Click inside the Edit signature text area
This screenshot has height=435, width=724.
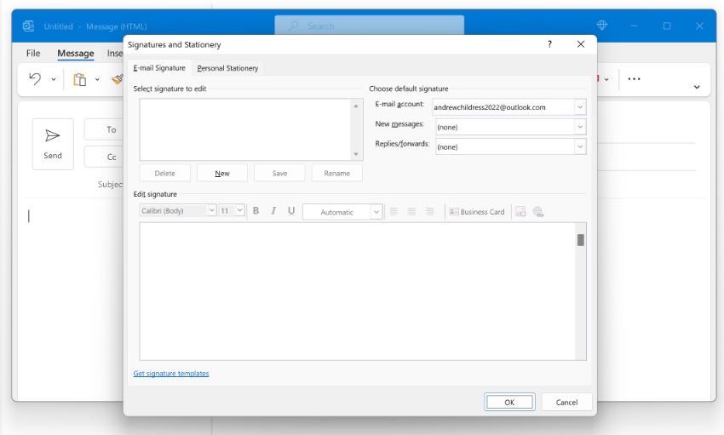coord(358,291)
